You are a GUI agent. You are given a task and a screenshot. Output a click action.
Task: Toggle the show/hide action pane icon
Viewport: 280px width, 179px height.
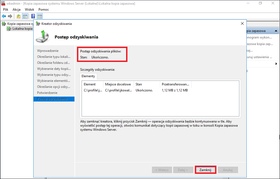40,16
